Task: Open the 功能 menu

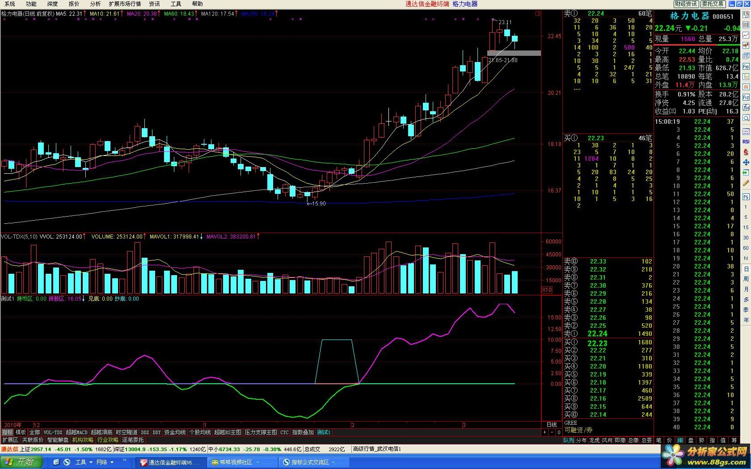Action: [x=31, y=4]
